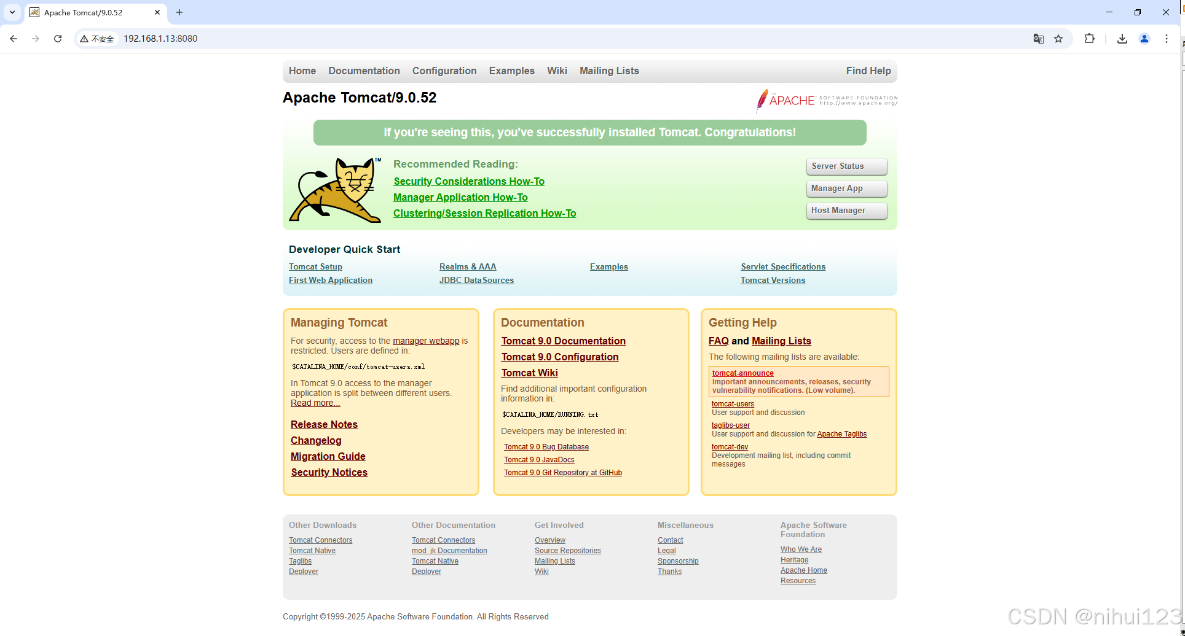Open Apache Home footer link
This screenshot has width=1185, height=636.
[804, 571]
